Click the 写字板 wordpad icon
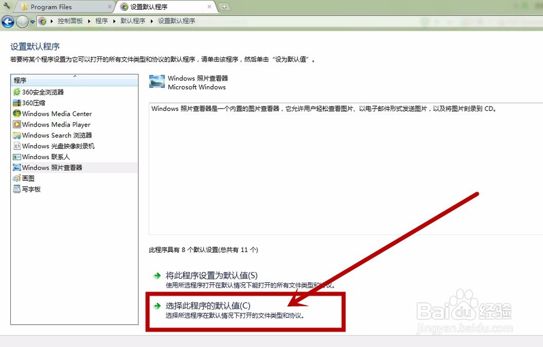Screen dimensions: 543x347 point(17,189)
